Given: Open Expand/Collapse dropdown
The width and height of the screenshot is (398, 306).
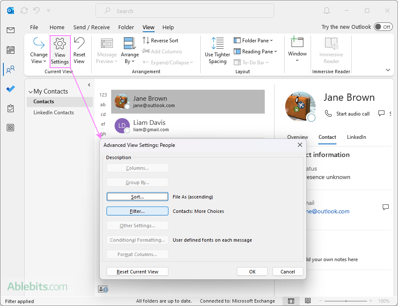Looking at the screenshot, I should [168, 62].
